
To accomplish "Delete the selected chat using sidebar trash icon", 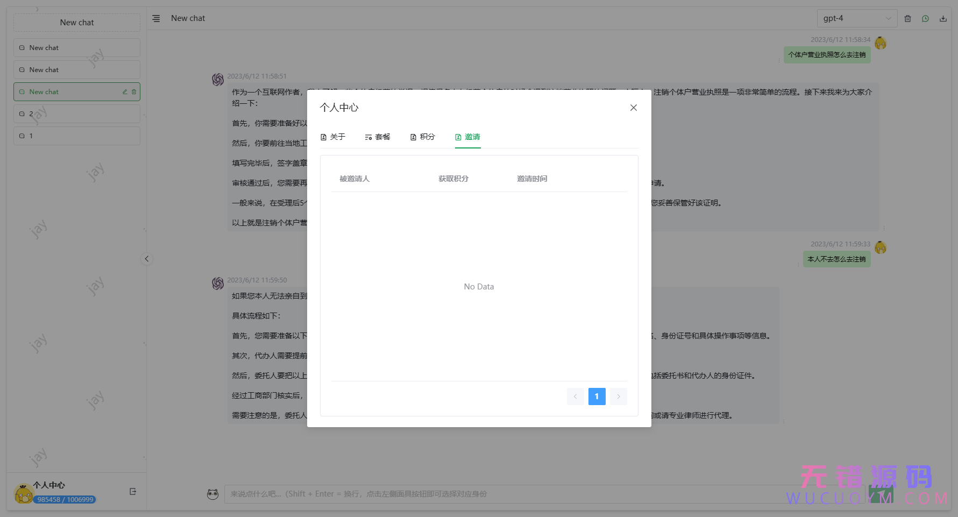I will coord(134,91).
